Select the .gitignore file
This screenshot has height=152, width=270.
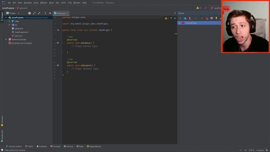pyautogui.click(x=17, y=28)
